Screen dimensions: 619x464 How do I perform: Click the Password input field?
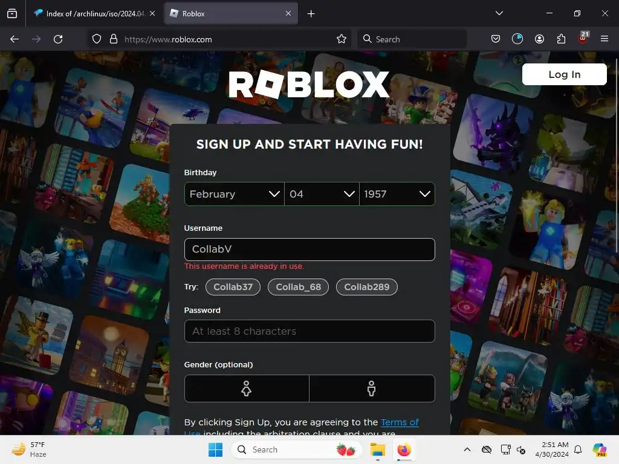[309, 331]
